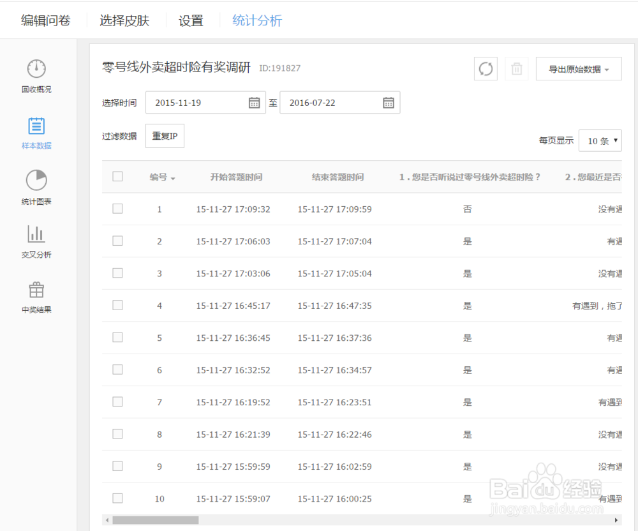Select the 样本数据 sidebar icon
638x531 pixels.
point(36,132)
